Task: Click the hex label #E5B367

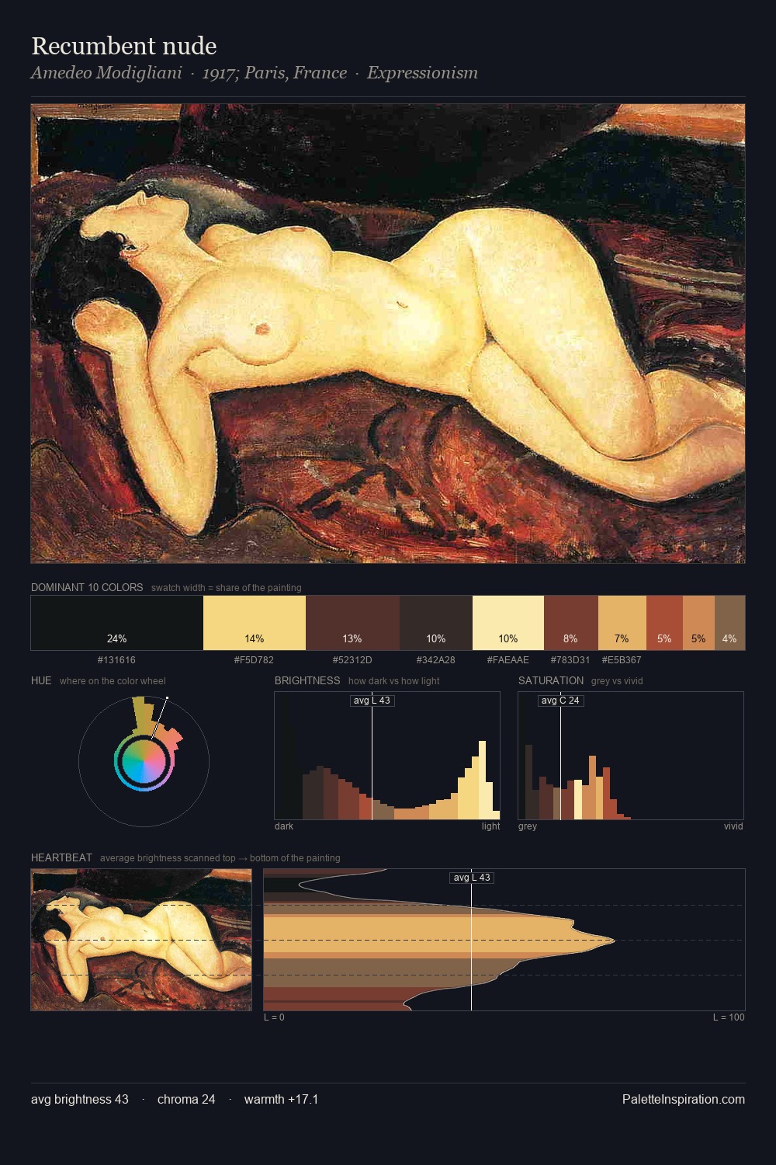Action: [x=622, y=660]
